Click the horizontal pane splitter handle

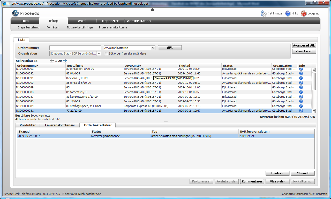[x=166, y=121]
